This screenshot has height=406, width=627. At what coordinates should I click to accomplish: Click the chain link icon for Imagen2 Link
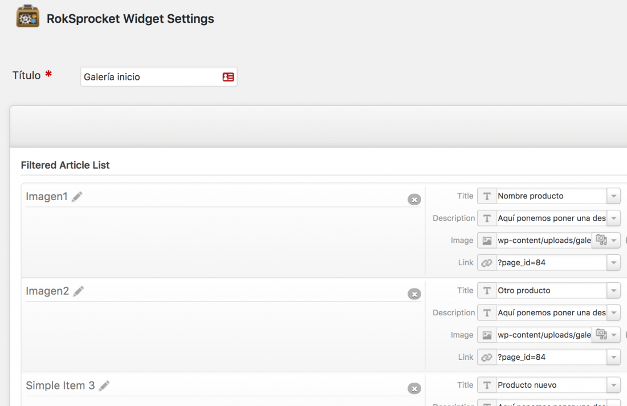487,357
